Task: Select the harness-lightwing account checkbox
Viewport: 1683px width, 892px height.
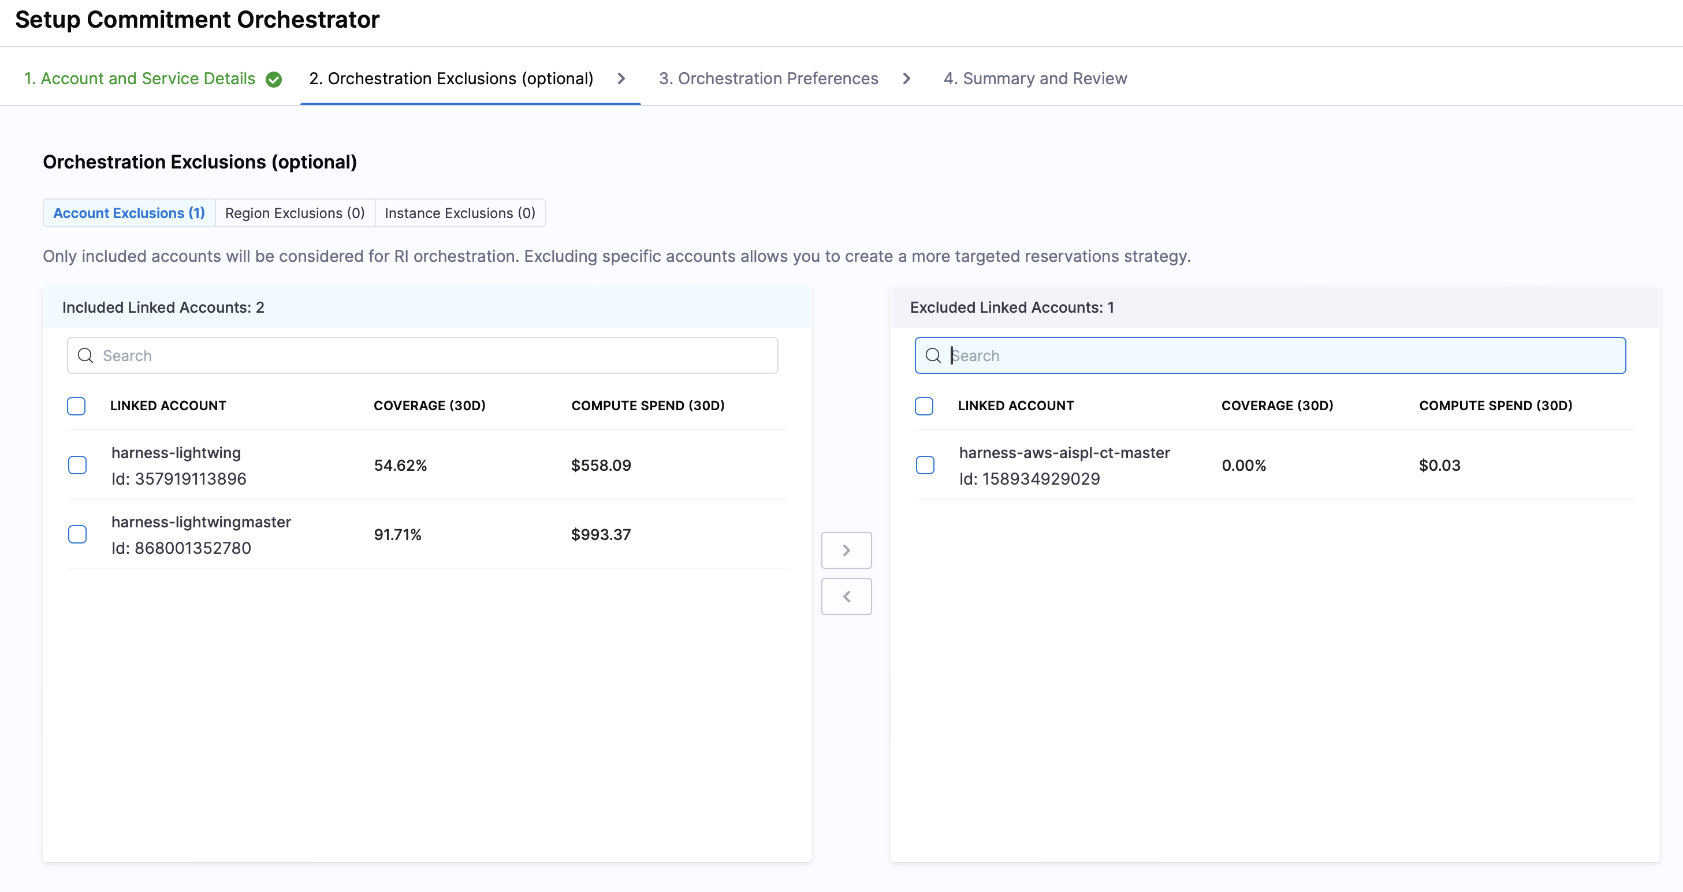Action: (x=77, y=465)
